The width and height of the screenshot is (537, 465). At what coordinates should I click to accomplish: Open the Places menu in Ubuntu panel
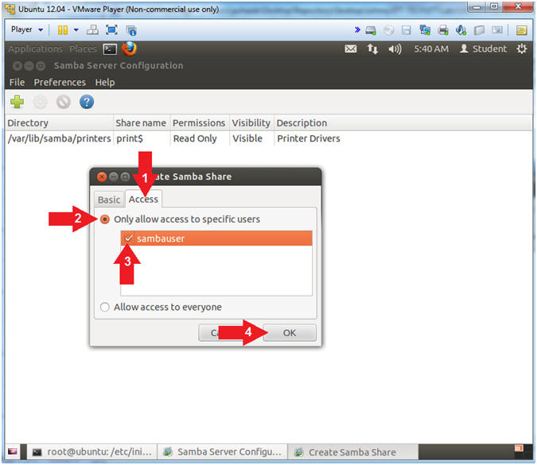pyautogui.click(x=83, y=49)
